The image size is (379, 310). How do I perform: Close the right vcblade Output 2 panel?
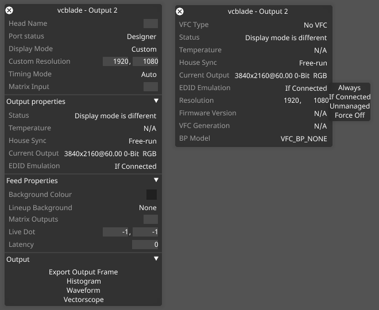180,11
